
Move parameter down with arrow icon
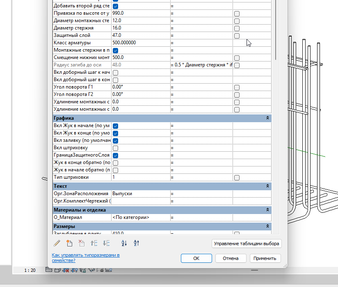pos(106,243)
